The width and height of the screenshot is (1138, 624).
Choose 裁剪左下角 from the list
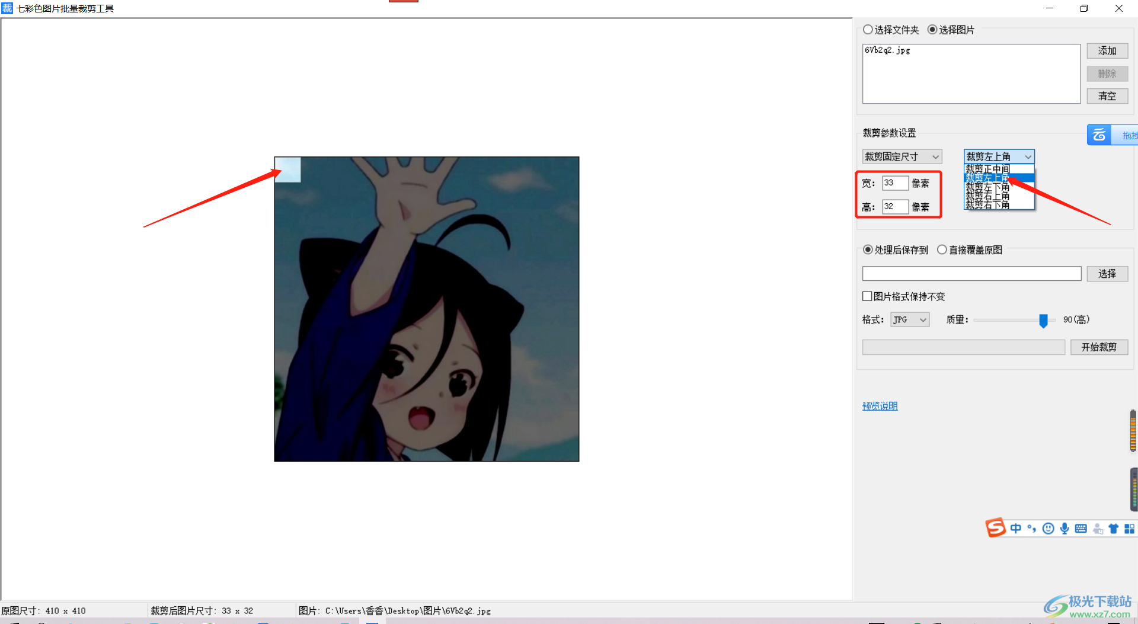999,187
